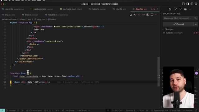Switch to env.ts utils tab
Image resolution: width=199 pixels, height=112 pixels.
(x=8, y=15)
